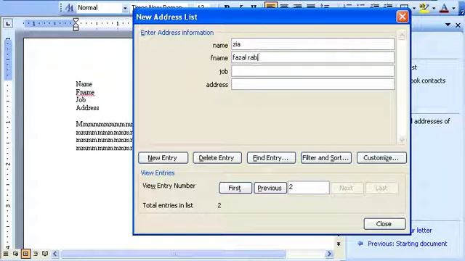The width and height of the screenshot is (465, 261).
Task: Click the indent marker on the ruler
Action: click(76, 24)
